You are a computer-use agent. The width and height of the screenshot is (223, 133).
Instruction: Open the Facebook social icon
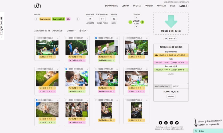point(161,123)
